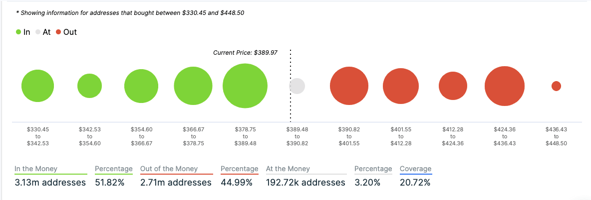Select the green bubble for $366.67 to $378.75
Screen dimensions: 591x200
tap(193, 86)
